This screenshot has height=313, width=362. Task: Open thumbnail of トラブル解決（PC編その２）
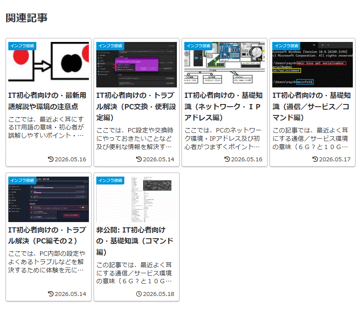point(49,199)
